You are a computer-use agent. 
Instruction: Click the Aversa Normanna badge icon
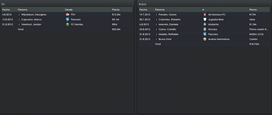(x=205, y=39)
